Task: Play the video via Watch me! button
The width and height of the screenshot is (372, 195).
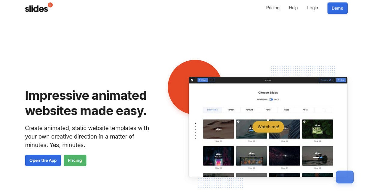Action: coord(268,127)
